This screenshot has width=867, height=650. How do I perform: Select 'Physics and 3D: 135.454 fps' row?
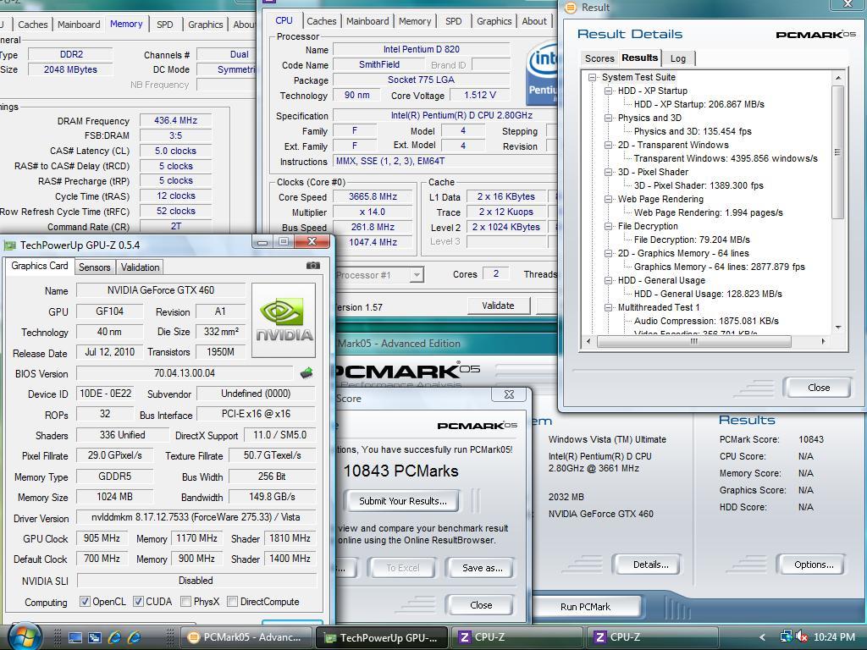pyautogui.click(x=693, y=131)
